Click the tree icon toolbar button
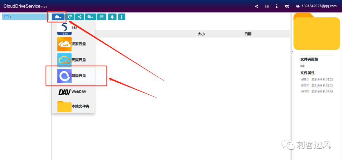 (112, 17)
